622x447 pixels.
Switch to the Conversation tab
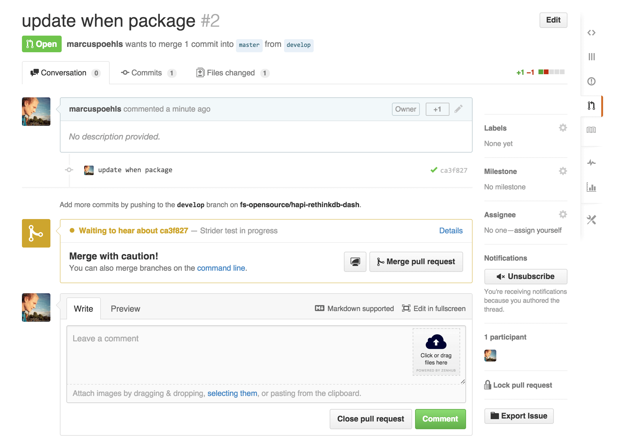(66, 73)
